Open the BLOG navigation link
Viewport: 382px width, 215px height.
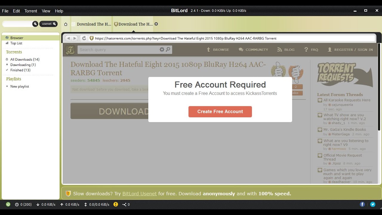[x=286, y=50]
